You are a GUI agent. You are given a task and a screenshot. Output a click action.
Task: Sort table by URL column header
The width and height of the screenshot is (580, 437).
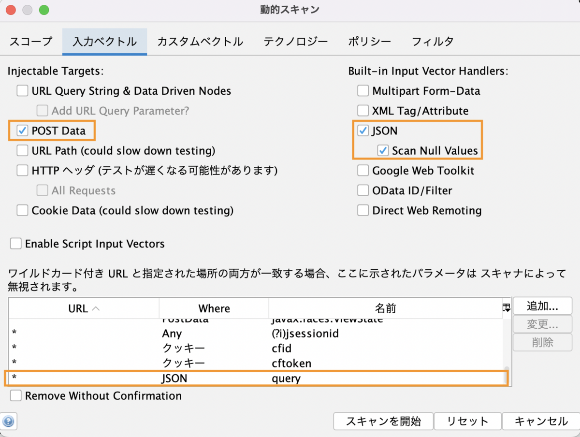(84, 308)
